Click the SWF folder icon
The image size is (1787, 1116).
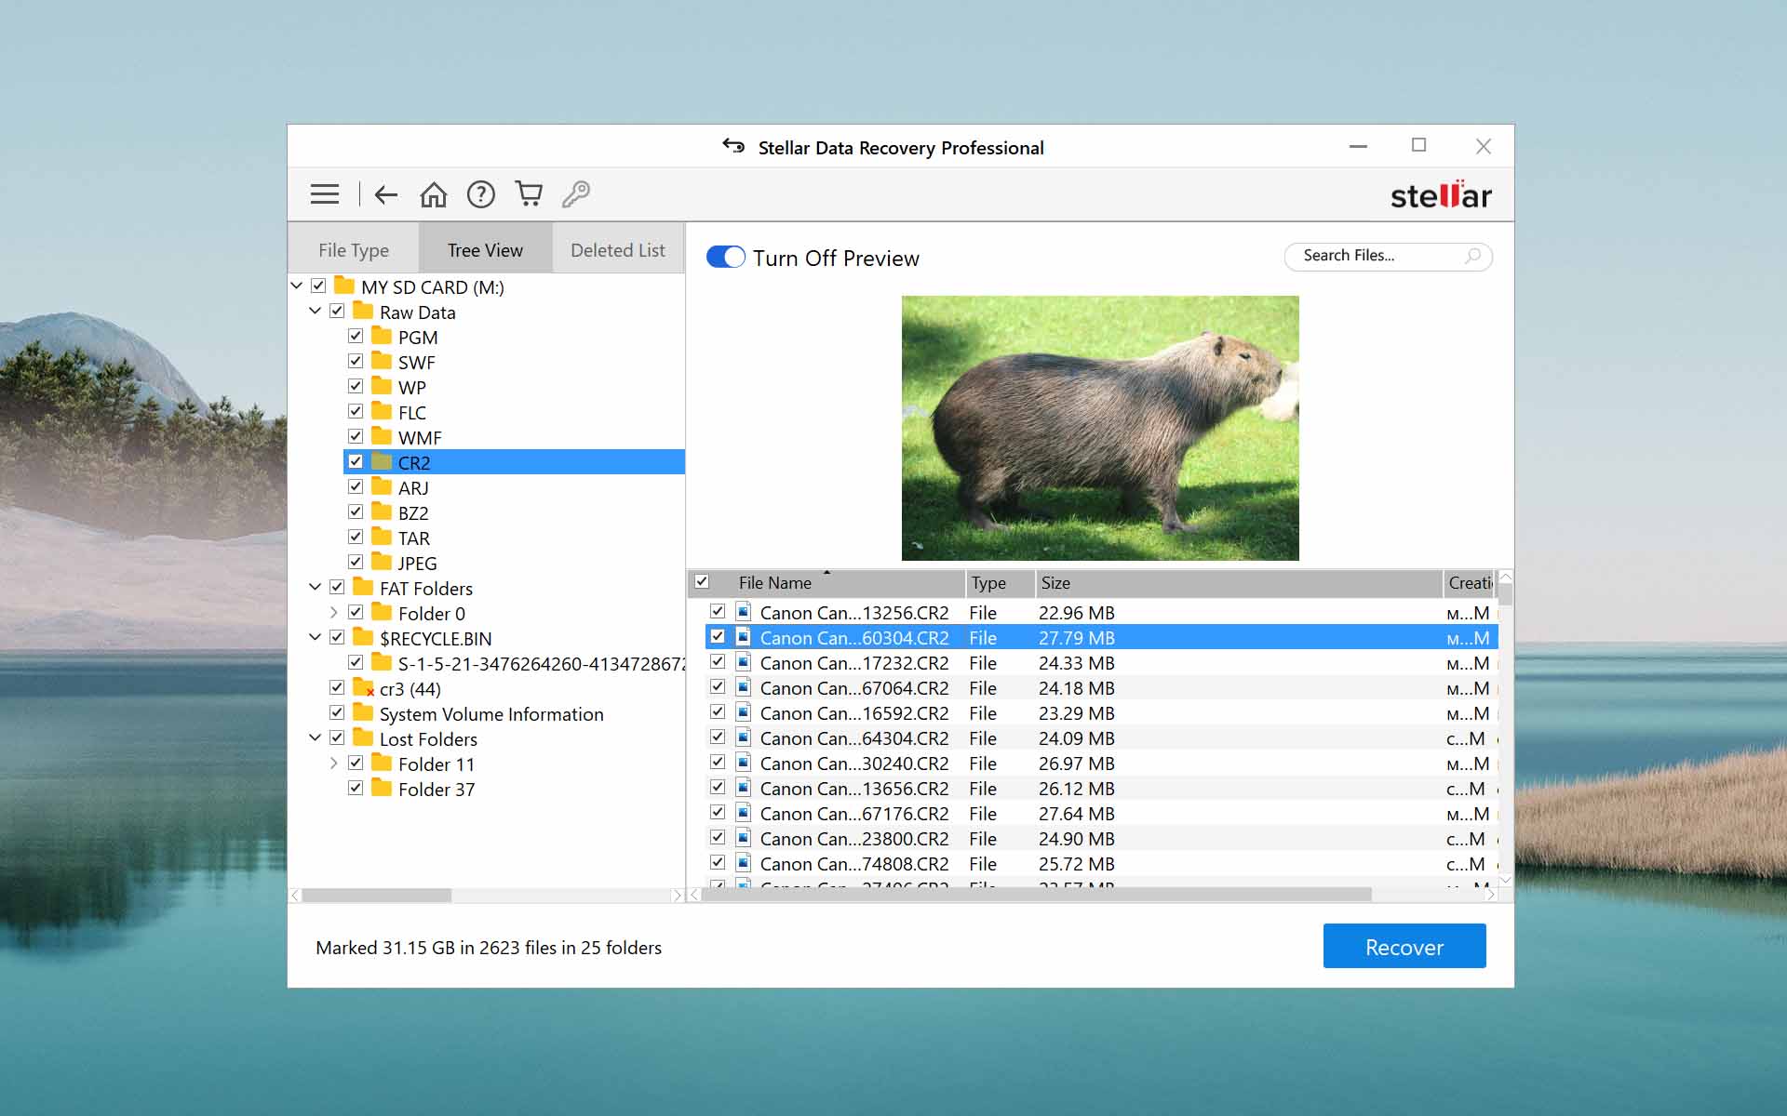click(382, 361)
